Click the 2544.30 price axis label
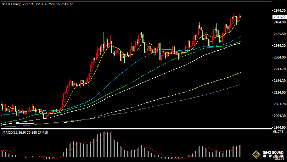 pos(280,11)
